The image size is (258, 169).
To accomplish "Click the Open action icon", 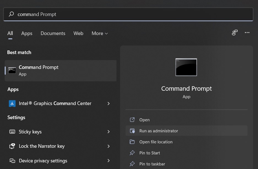I will coord(132,120).
